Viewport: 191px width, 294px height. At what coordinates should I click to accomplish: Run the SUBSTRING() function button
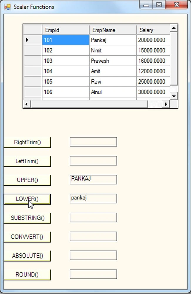(x=27, y=218)
